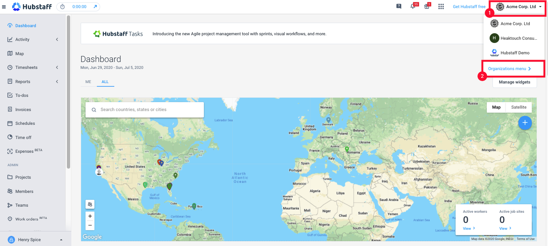
Task: Click the Google logo on map
Action: point(92,237)
